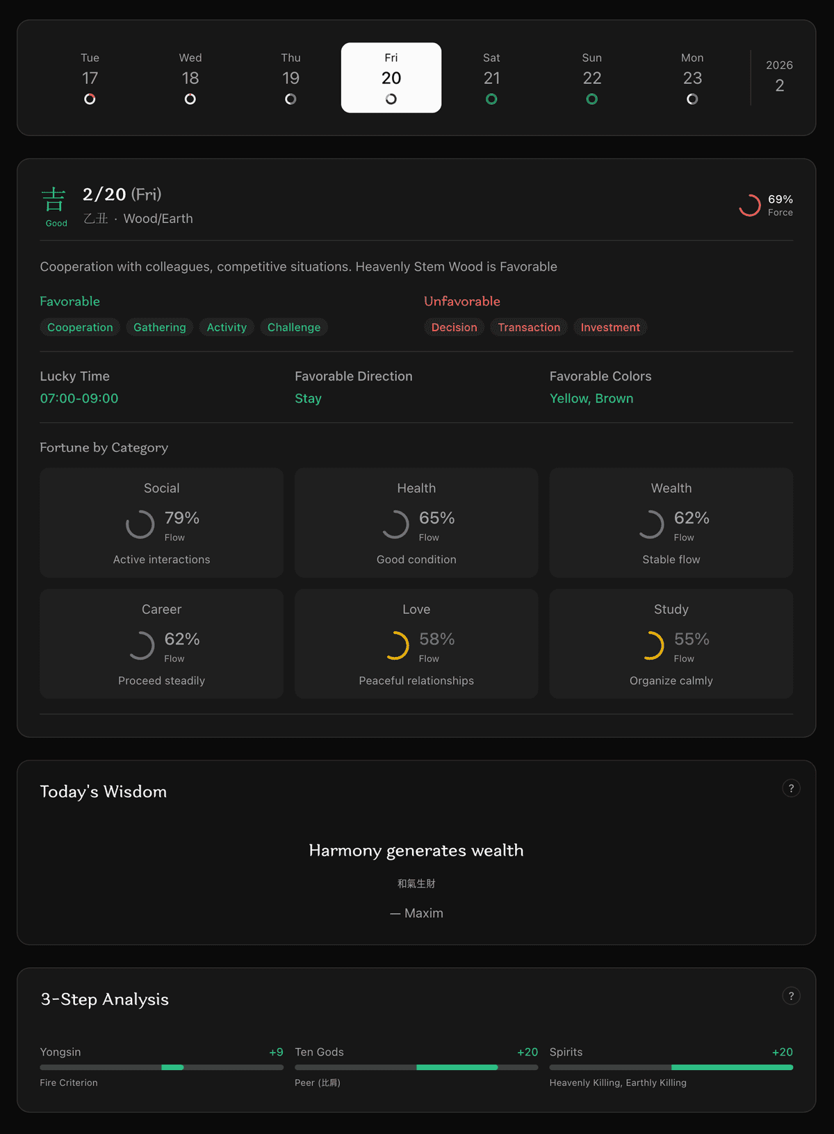834x1134 pixels.
Task: Click the Investment unfavorable tag
Action: [x=610, y=327]
